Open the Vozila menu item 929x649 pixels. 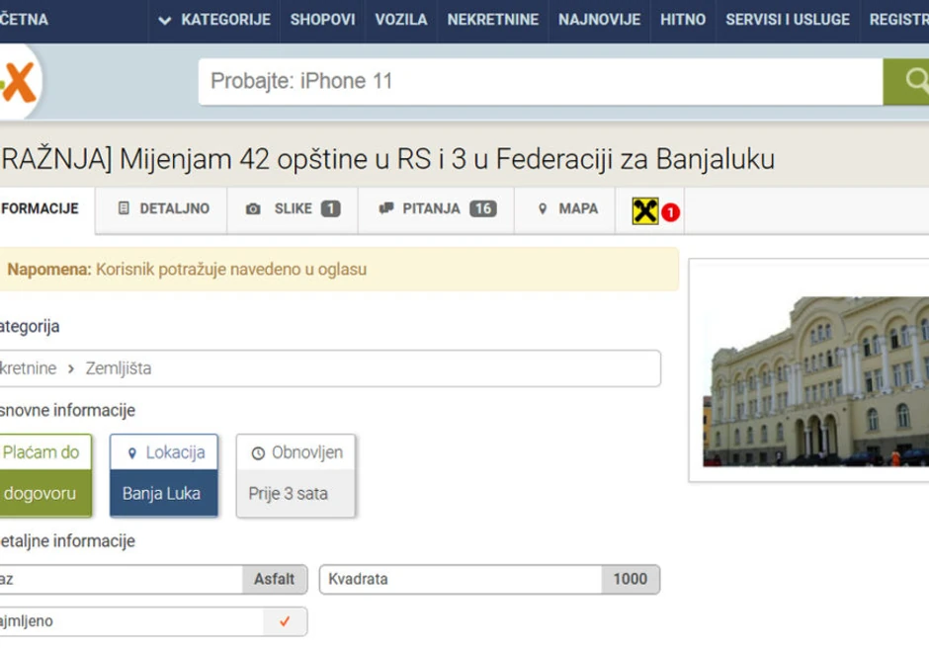point(401,20)
